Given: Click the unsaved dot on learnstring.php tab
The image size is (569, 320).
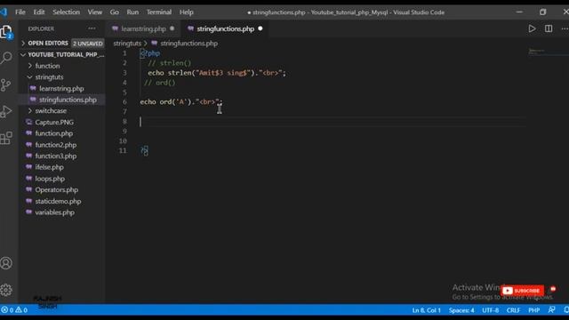Looking at the screenshot, I should point(172,28).
